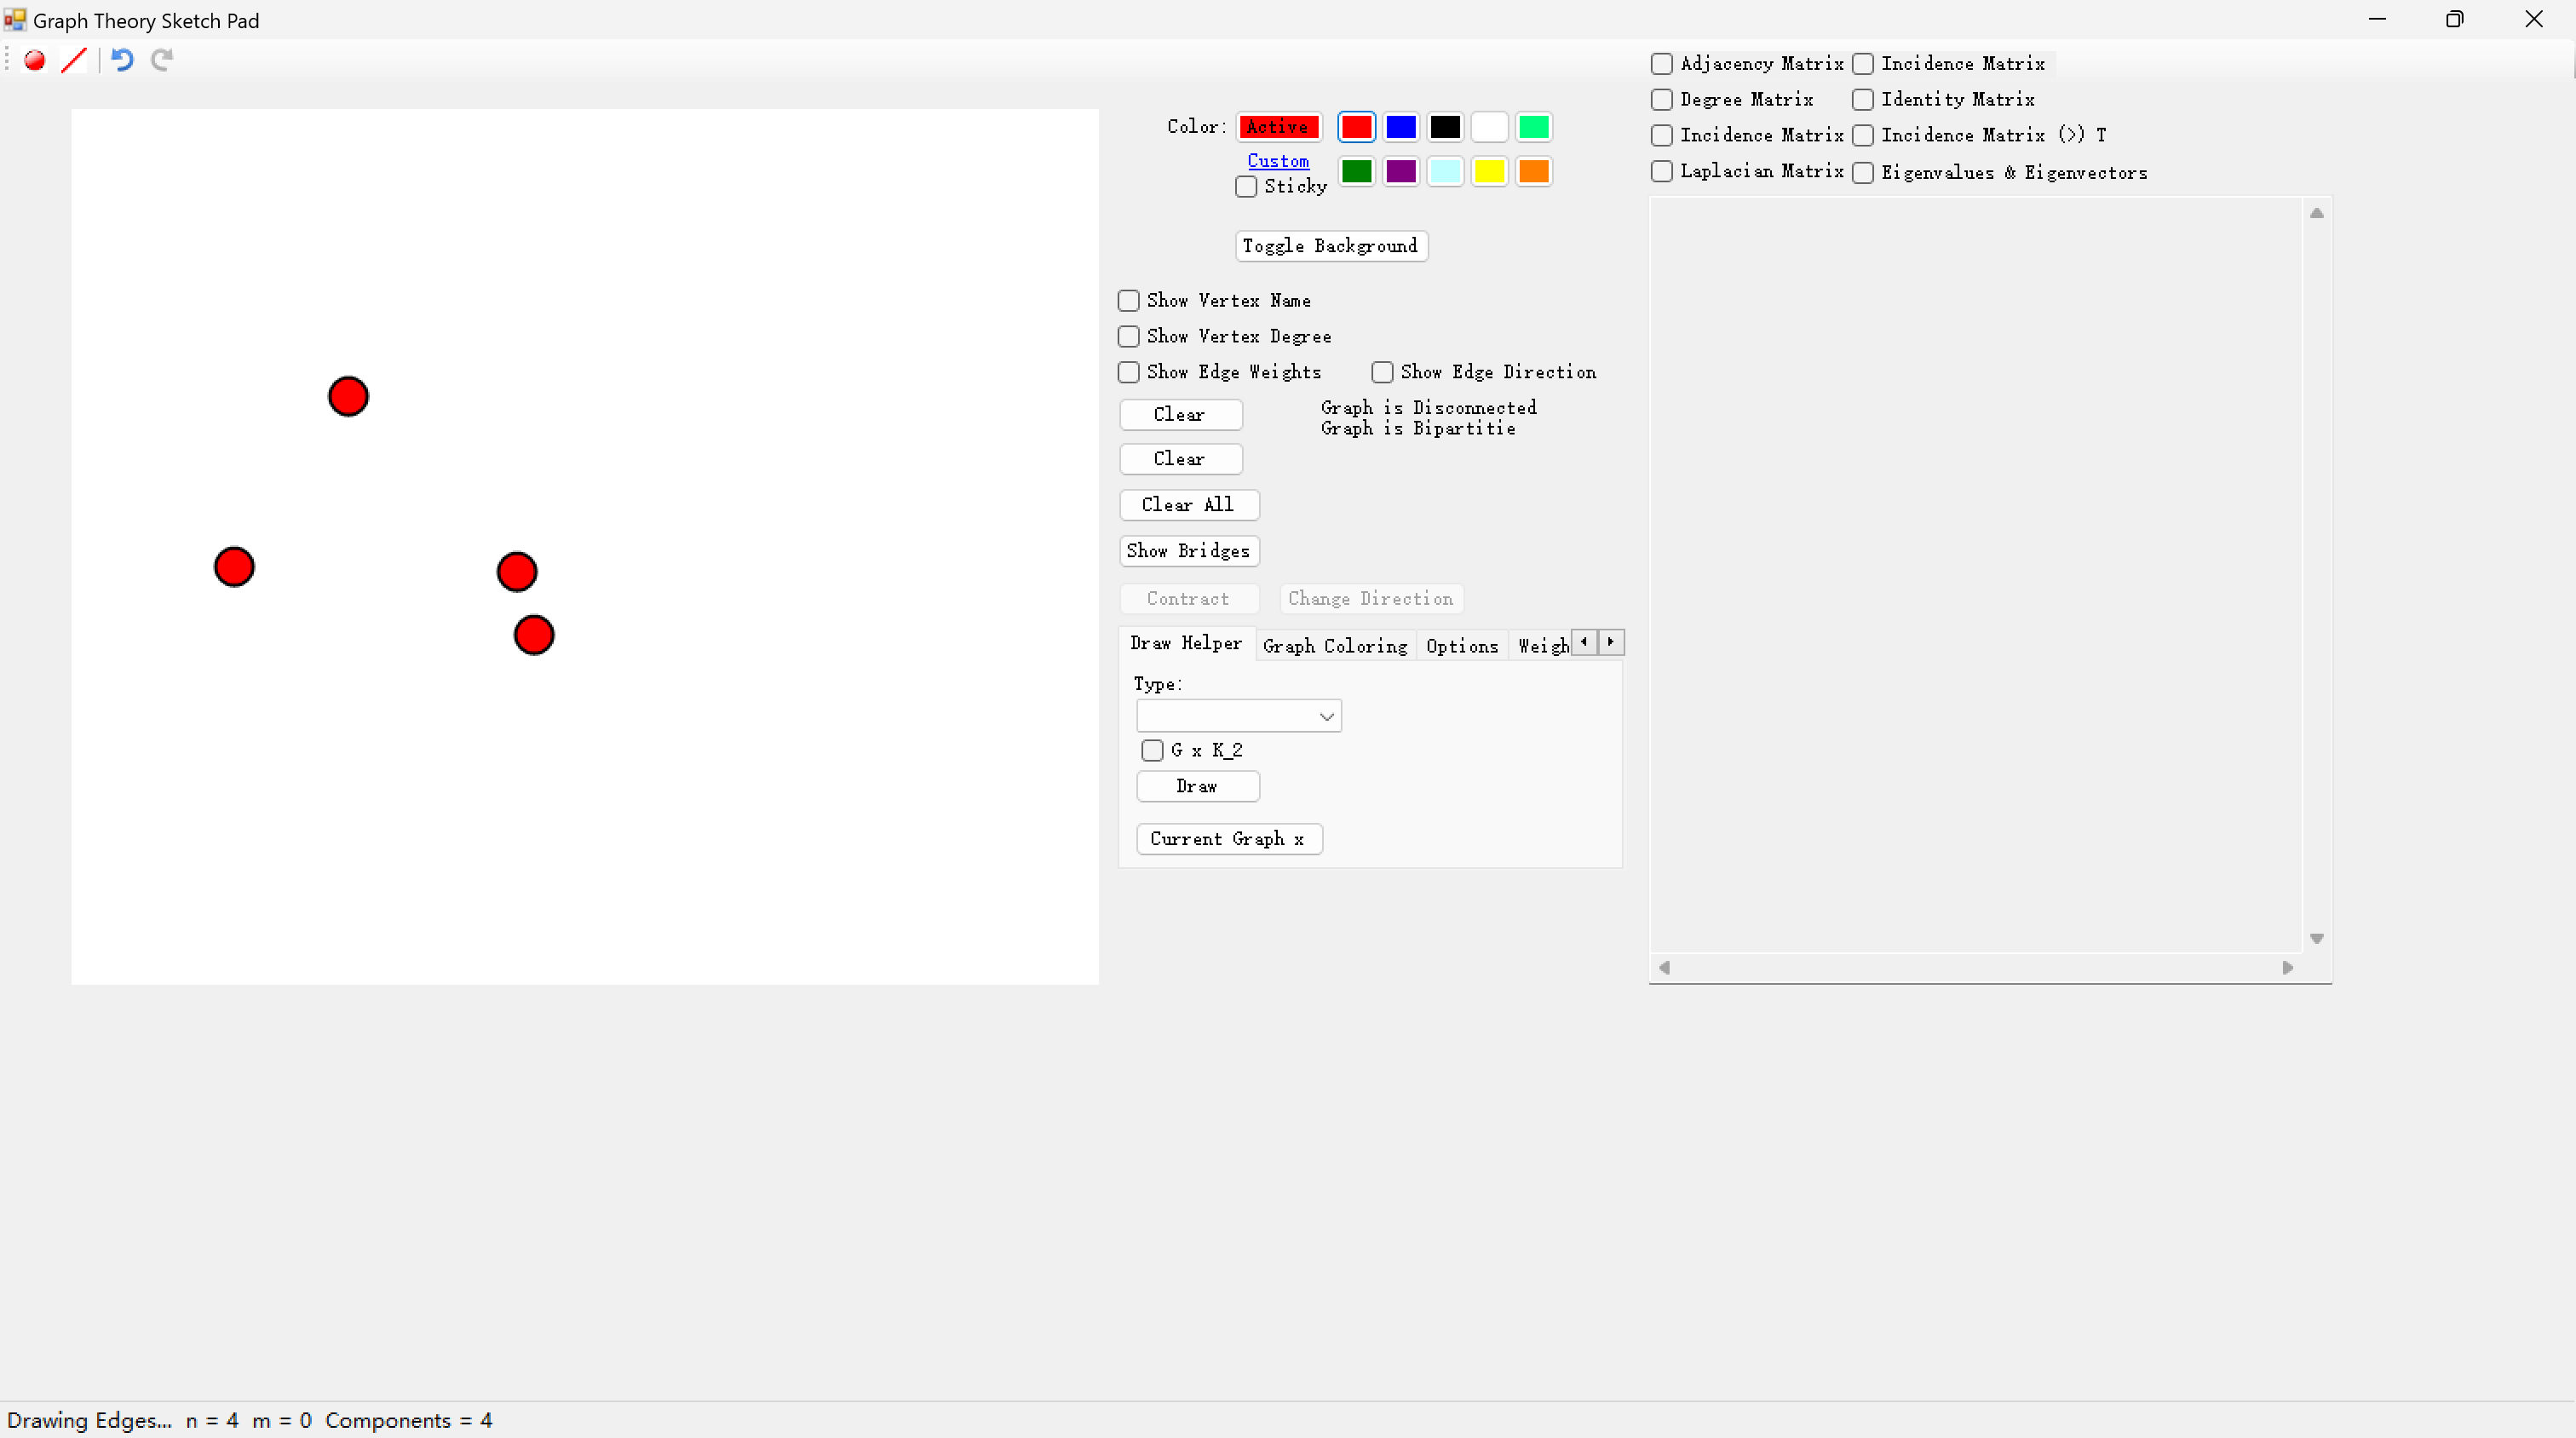Click matrix panel scroll-right arrow
This screenshot has height=1438, width=2576.
point(2287,967)
